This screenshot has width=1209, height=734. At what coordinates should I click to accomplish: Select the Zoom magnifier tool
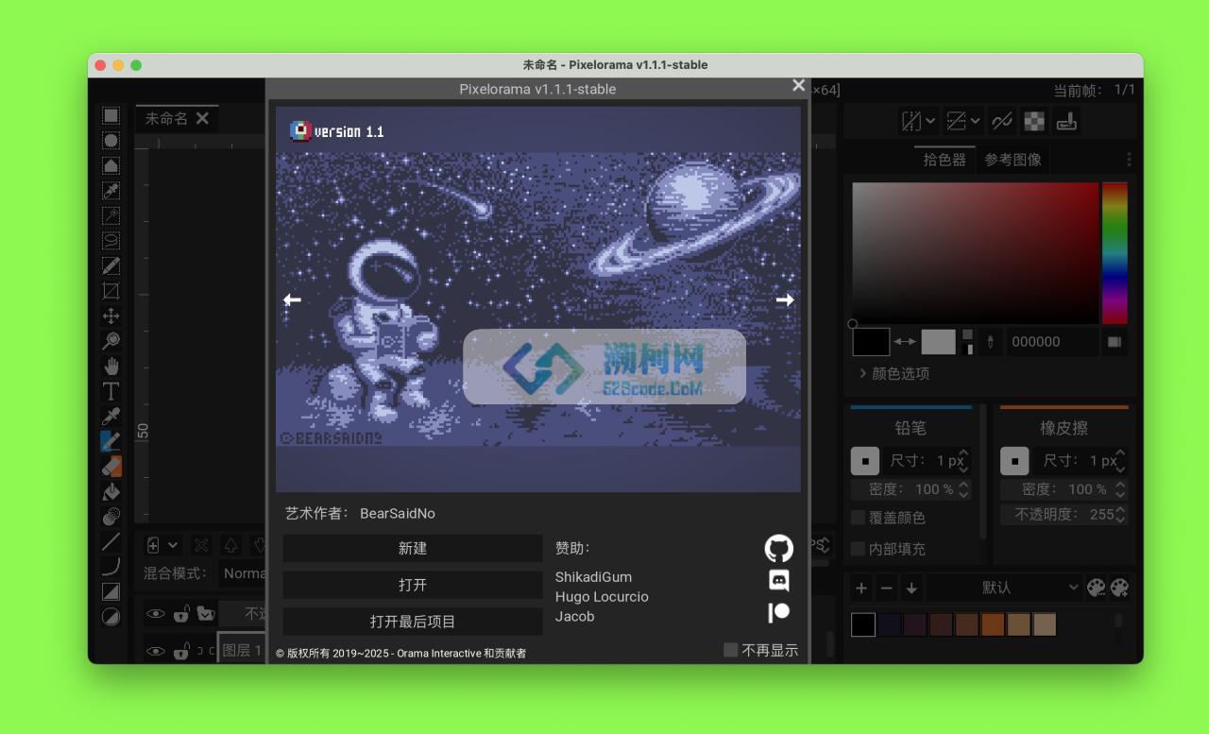point(111,341)
